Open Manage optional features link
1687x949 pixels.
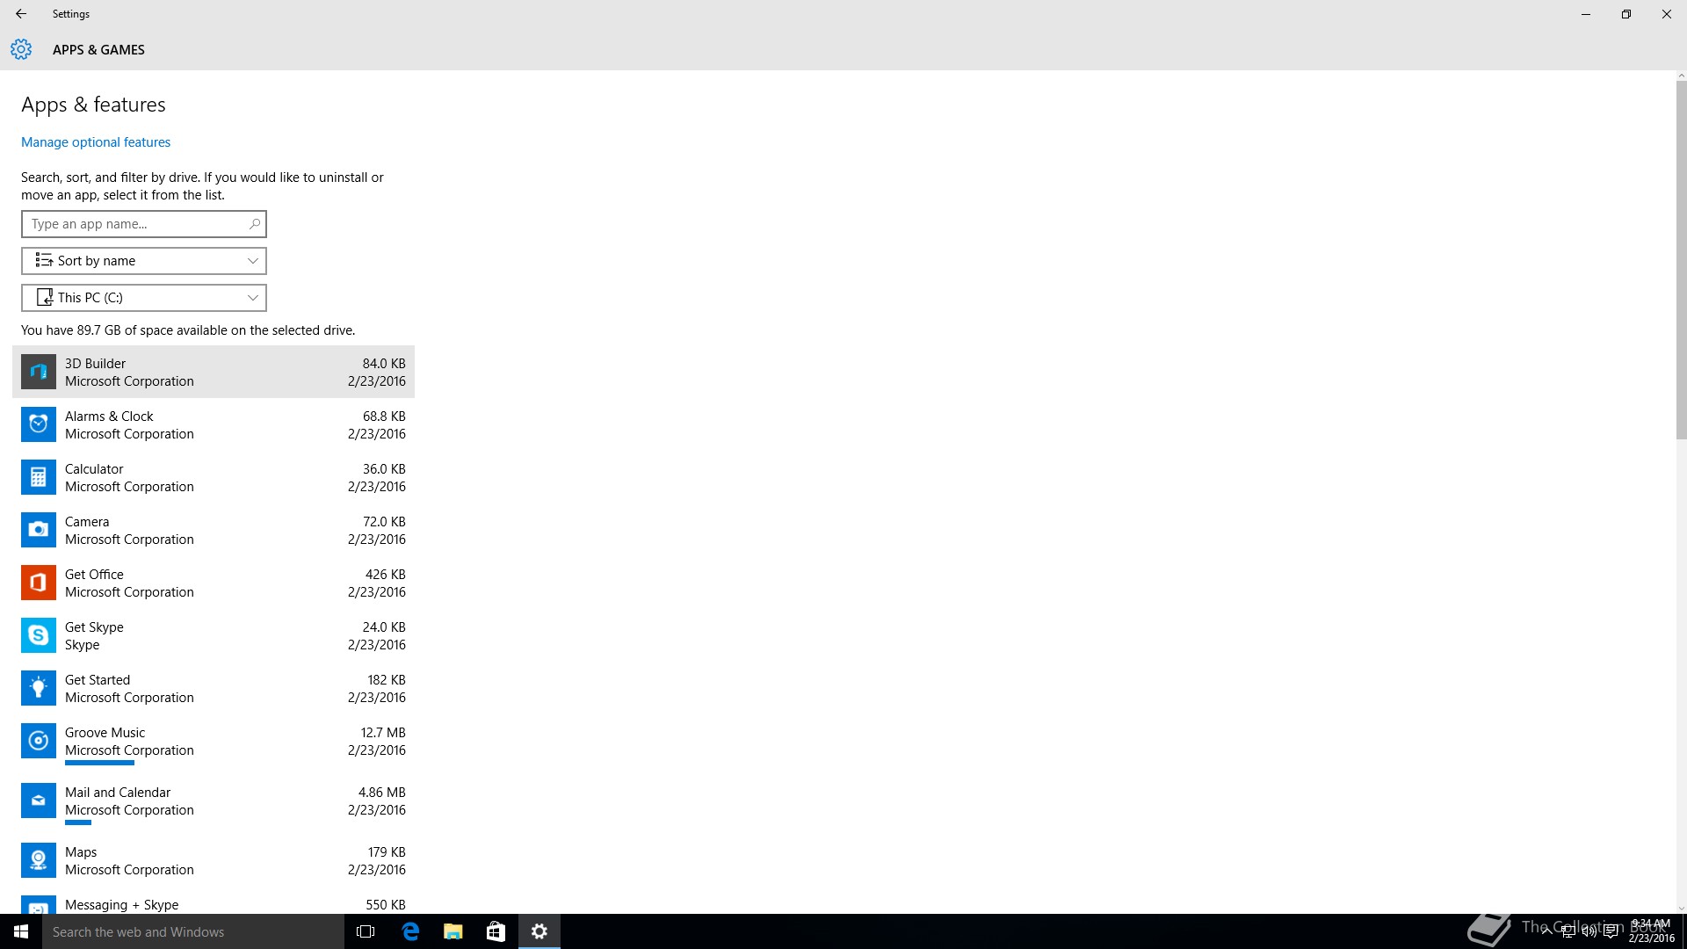point(96,142)
